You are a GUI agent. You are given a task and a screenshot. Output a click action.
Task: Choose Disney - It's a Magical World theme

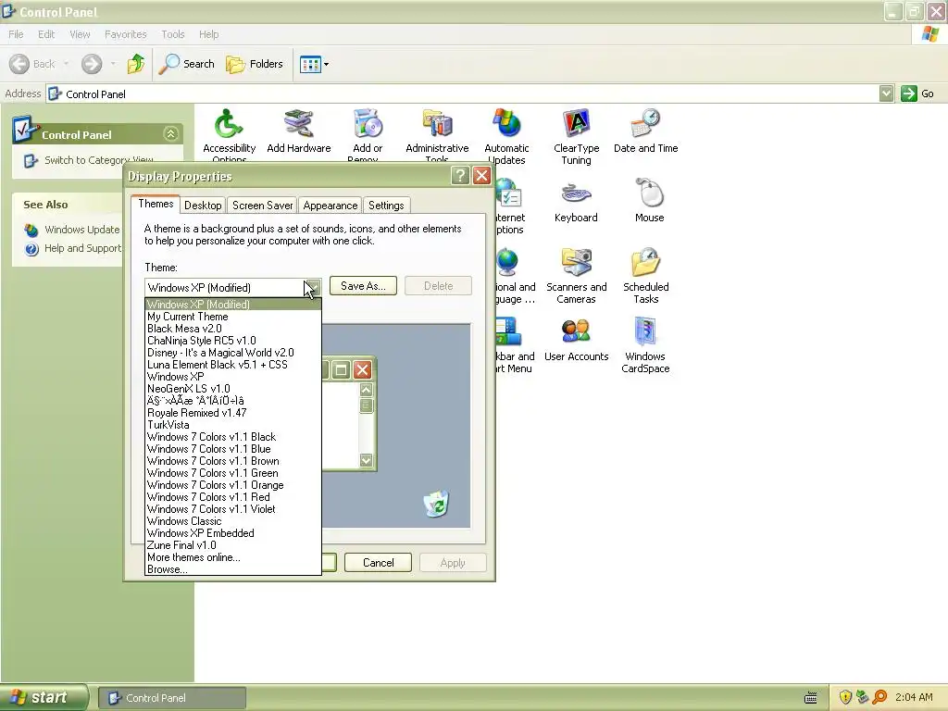click(x=232, y=353)
